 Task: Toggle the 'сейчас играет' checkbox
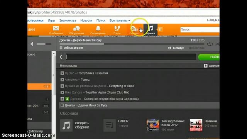[61, 48]
